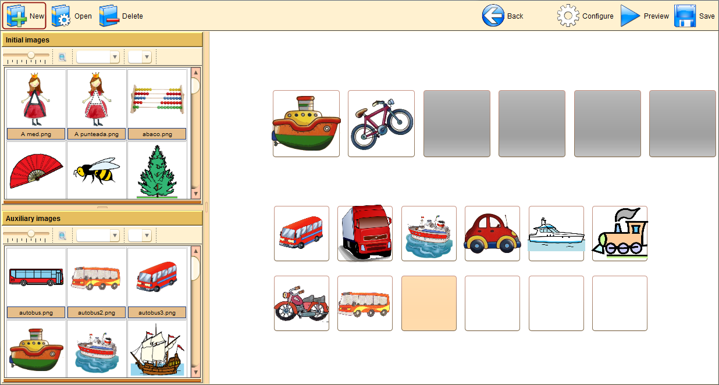Go back using the Back arrow
The height and width of the screenshot is (385, 719).
click(x=493, y=16)
